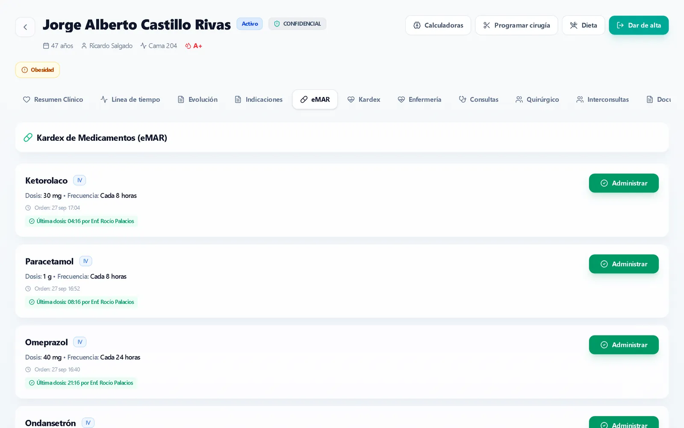Click the IV badge next to Paracetamol
This screenshot has height=428, width=684.
[x=85, y=261]
